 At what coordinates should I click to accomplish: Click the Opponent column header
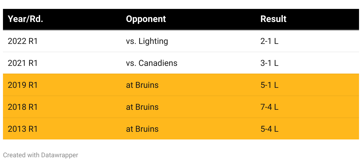point(146,19)
